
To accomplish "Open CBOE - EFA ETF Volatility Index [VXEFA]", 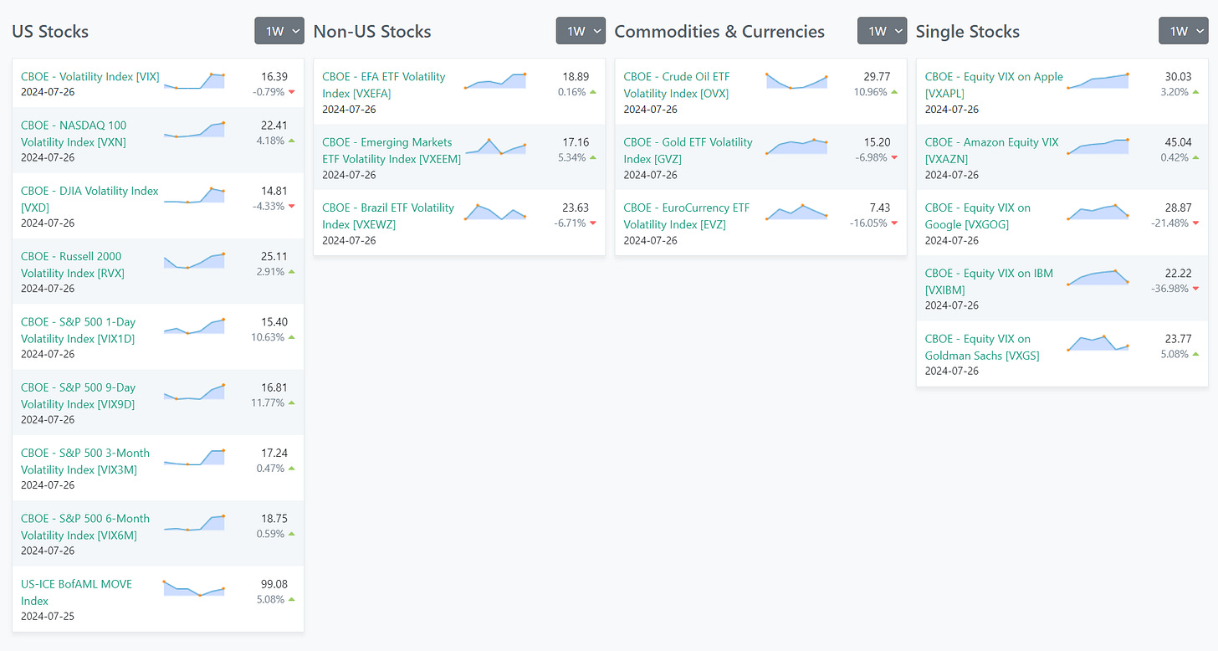I will point(384,85).
